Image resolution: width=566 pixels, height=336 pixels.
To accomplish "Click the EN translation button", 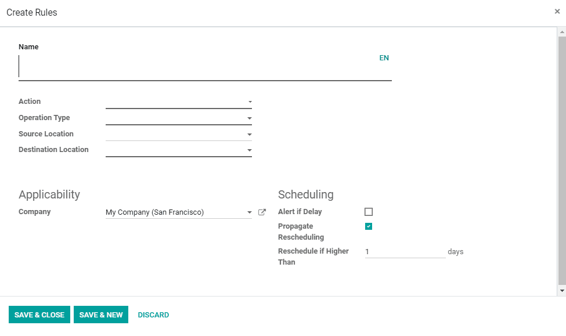I will coord(384,58).
